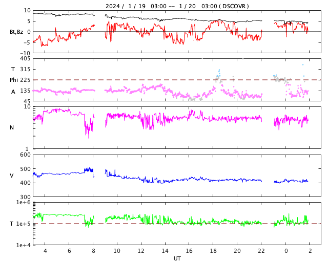Click the '300' tick on velocity panel

[25, 197]
